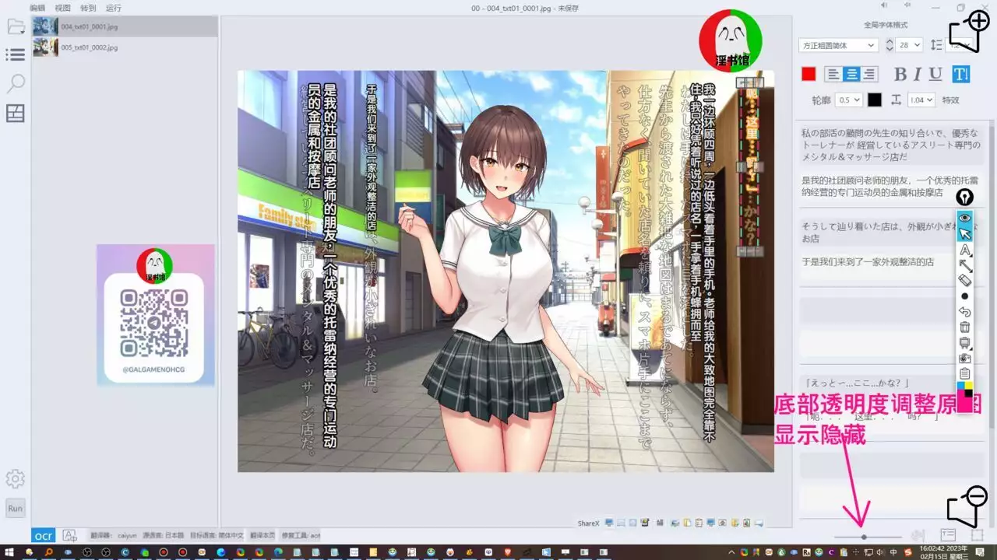Open the folder icon in left sidebar
This screenshot has width=997, height=560.
click(x=16, y=26)
